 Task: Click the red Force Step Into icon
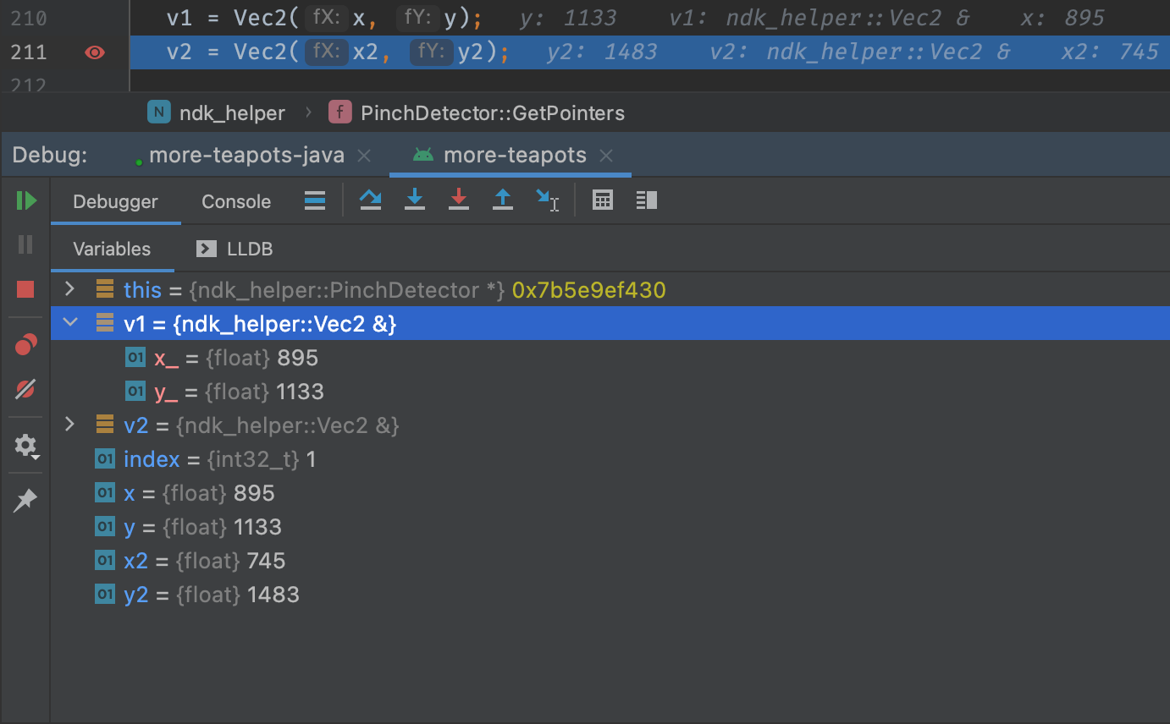tap(459, 200)
